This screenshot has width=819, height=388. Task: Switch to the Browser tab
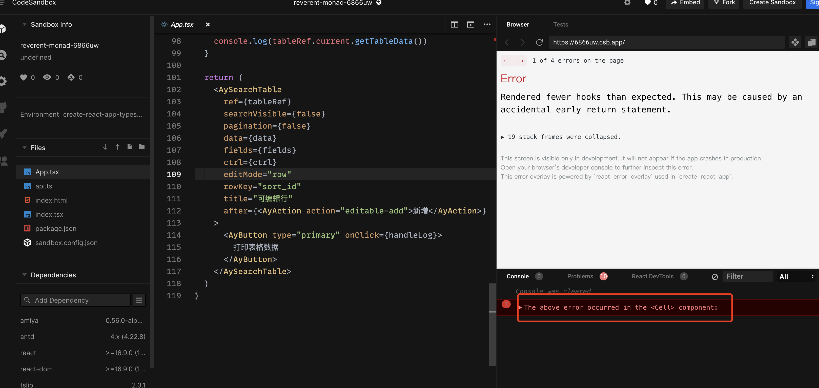[x=518, y=25]
